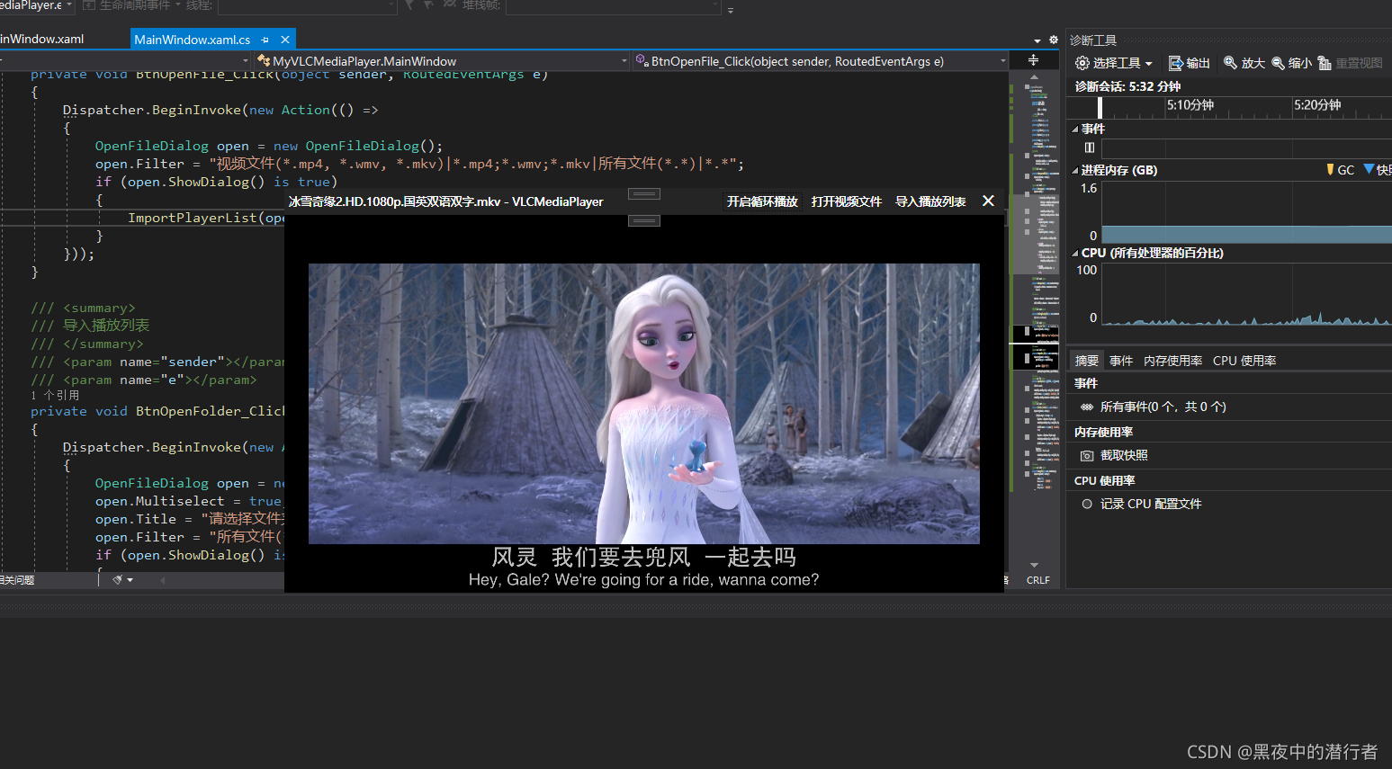The width and height of the screenshot is (1392, 769).
Task: Click the code cleanup broom icon
Action: point(117,580)
